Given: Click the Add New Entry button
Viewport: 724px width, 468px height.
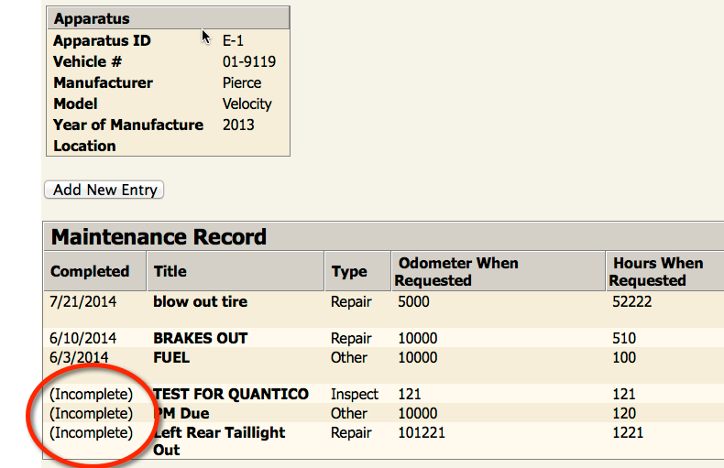Looking at the screenshot, I should [104, 190].
